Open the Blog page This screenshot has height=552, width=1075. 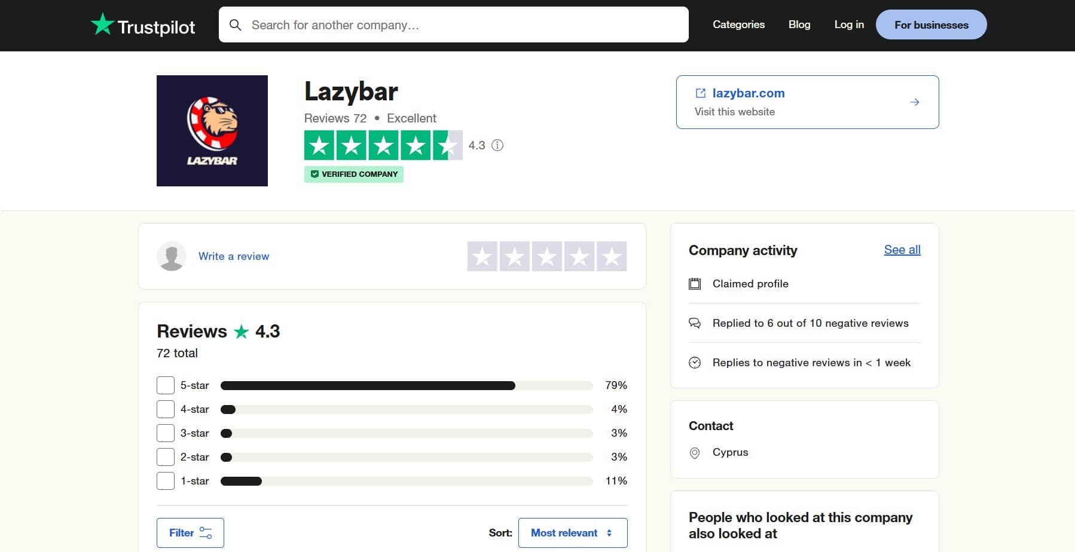(799, 24)
